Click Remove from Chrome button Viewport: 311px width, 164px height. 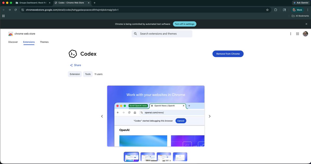click(x=228, y=54)
